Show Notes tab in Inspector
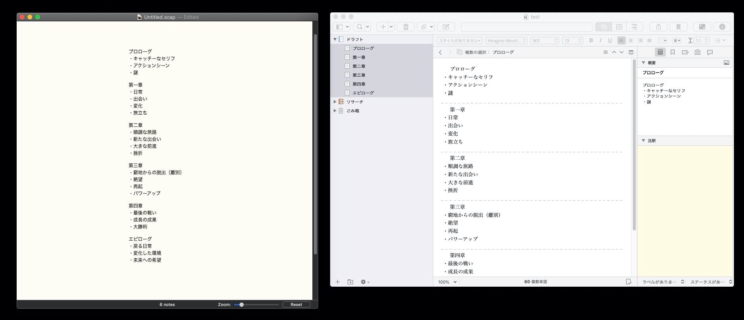Screen dimensions: 744x320 (660, 52)
